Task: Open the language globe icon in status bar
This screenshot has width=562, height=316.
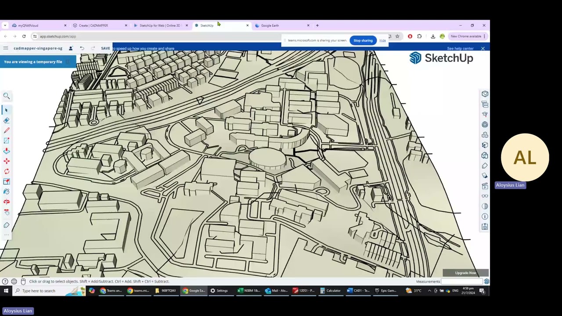Action: [14, 282]
